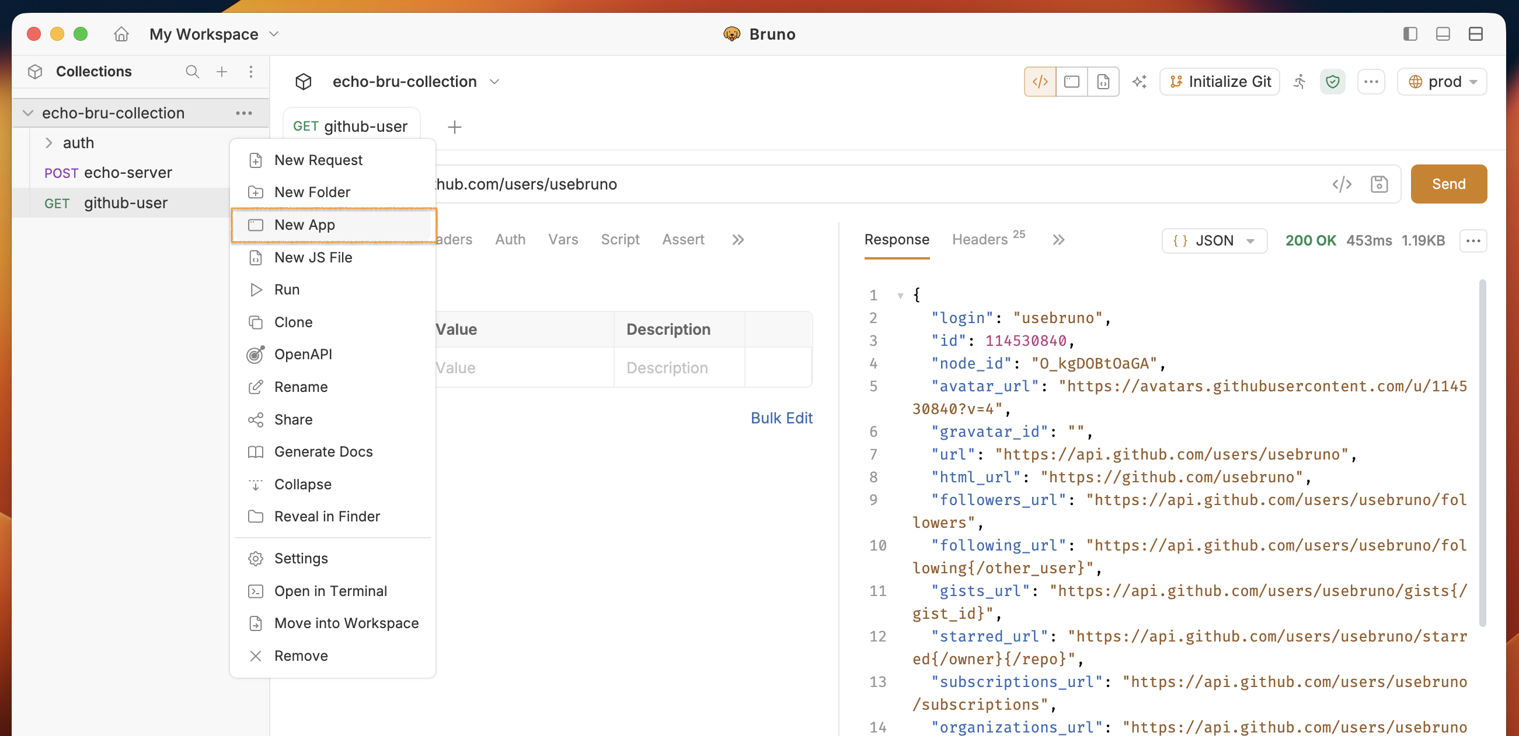
Task: Open response actions ellipsis menu
Action: coord(1473,241)
